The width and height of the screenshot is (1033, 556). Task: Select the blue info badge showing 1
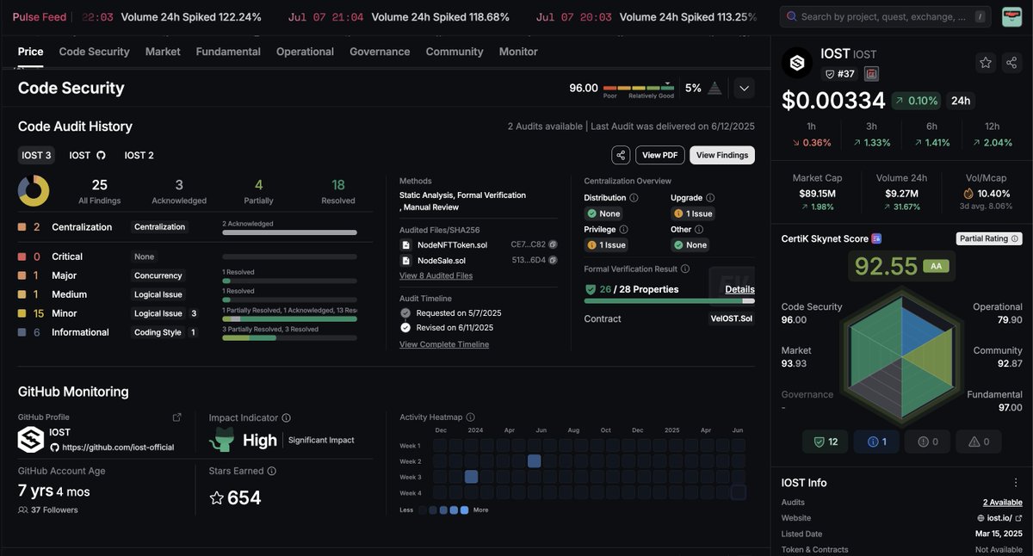point(876,442)
